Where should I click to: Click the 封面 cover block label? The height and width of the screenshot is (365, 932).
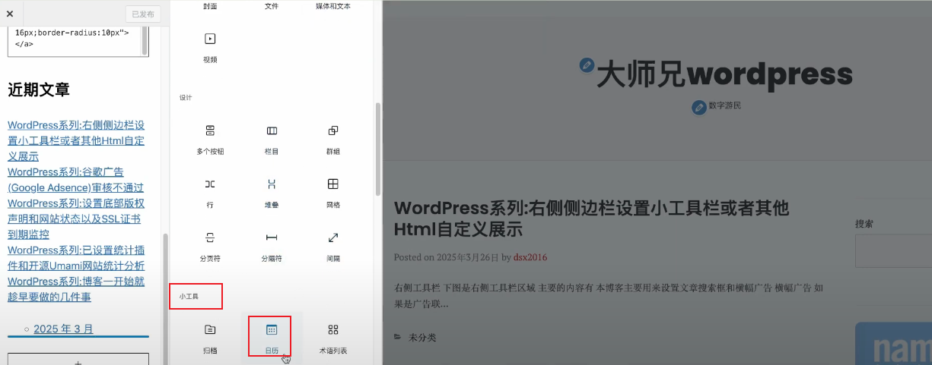coord(210,6)
